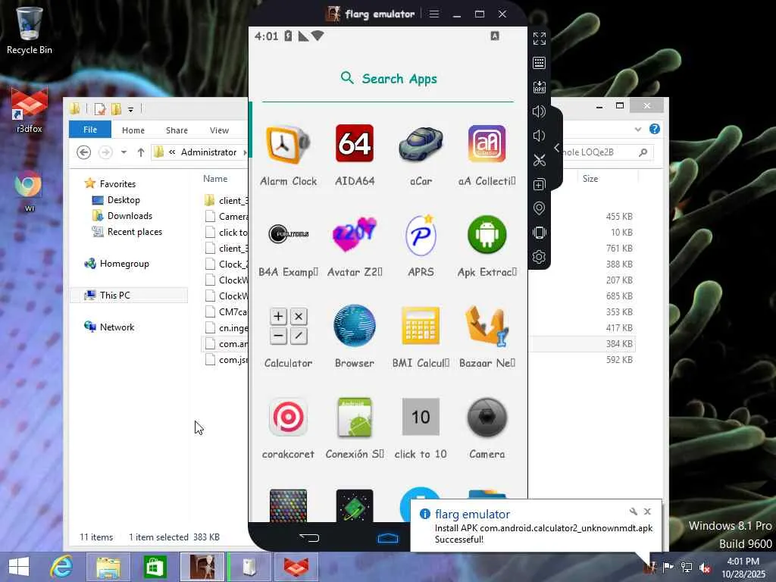The height and width of the screenshot is (582, 776).
Task: Click the Search Apps field
Action: point(388,79)
